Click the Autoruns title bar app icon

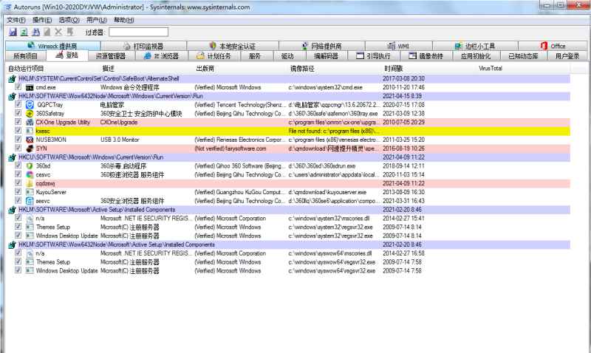(x=8, y=7)
